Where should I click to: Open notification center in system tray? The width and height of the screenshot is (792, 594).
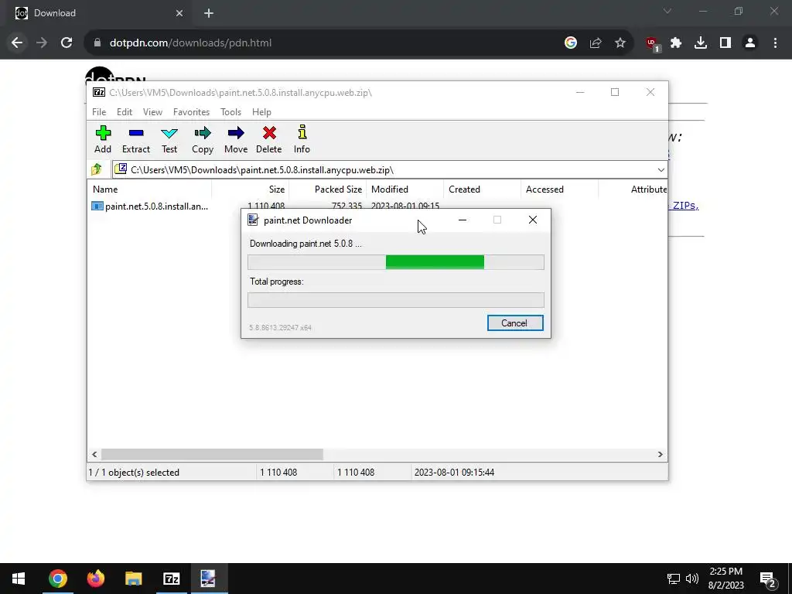[768, 579]
